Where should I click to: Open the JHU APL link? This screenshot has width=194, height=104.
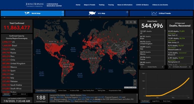point(101,97)
